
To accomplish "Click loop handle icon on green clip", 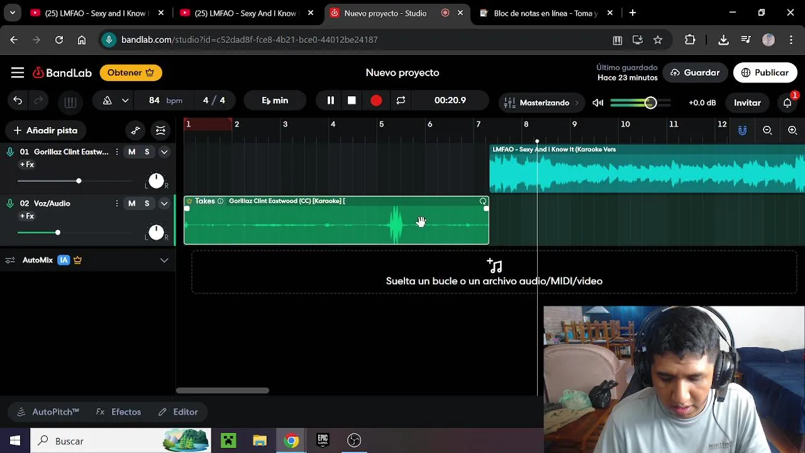I will click(x=483, y=201).
